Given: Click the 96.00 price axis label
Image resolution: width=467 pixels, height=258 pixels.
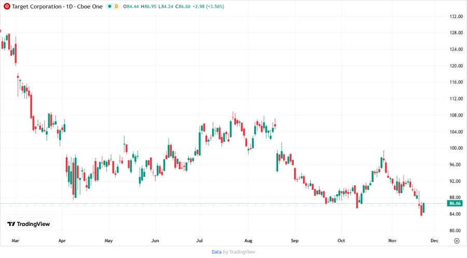Looking at the screenshot, I should click(455, 165).
